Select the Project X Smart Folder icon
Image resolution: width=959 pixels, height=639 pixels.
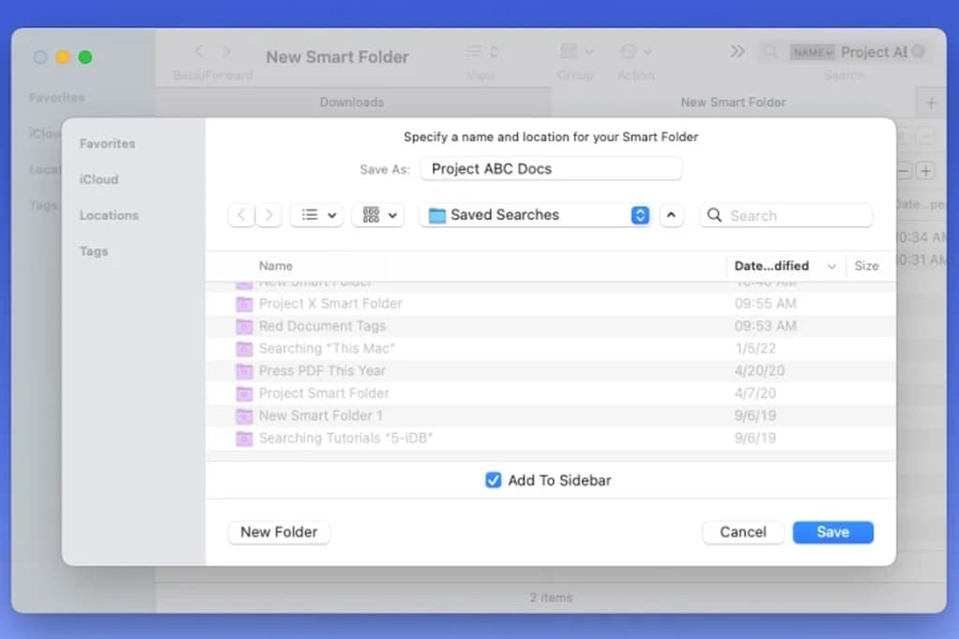[244, 304]
